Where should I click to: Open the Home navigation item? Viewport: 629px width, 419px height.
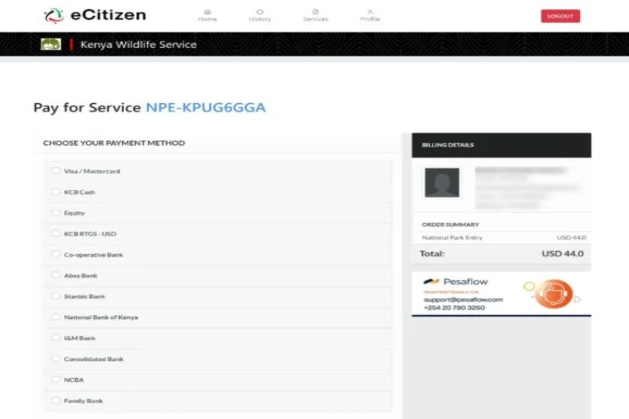click(x=207, y=15)
